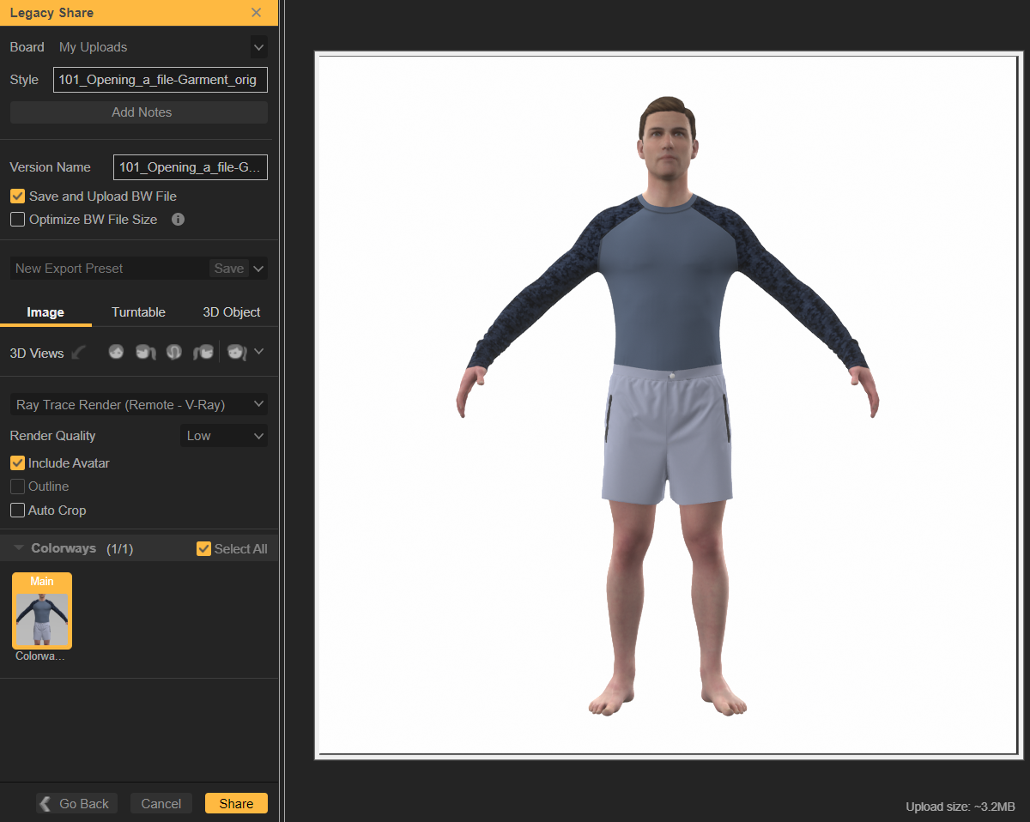Click the 3D Views label
The height and width of the screenshot is (822, 1030).
[37, 354]
